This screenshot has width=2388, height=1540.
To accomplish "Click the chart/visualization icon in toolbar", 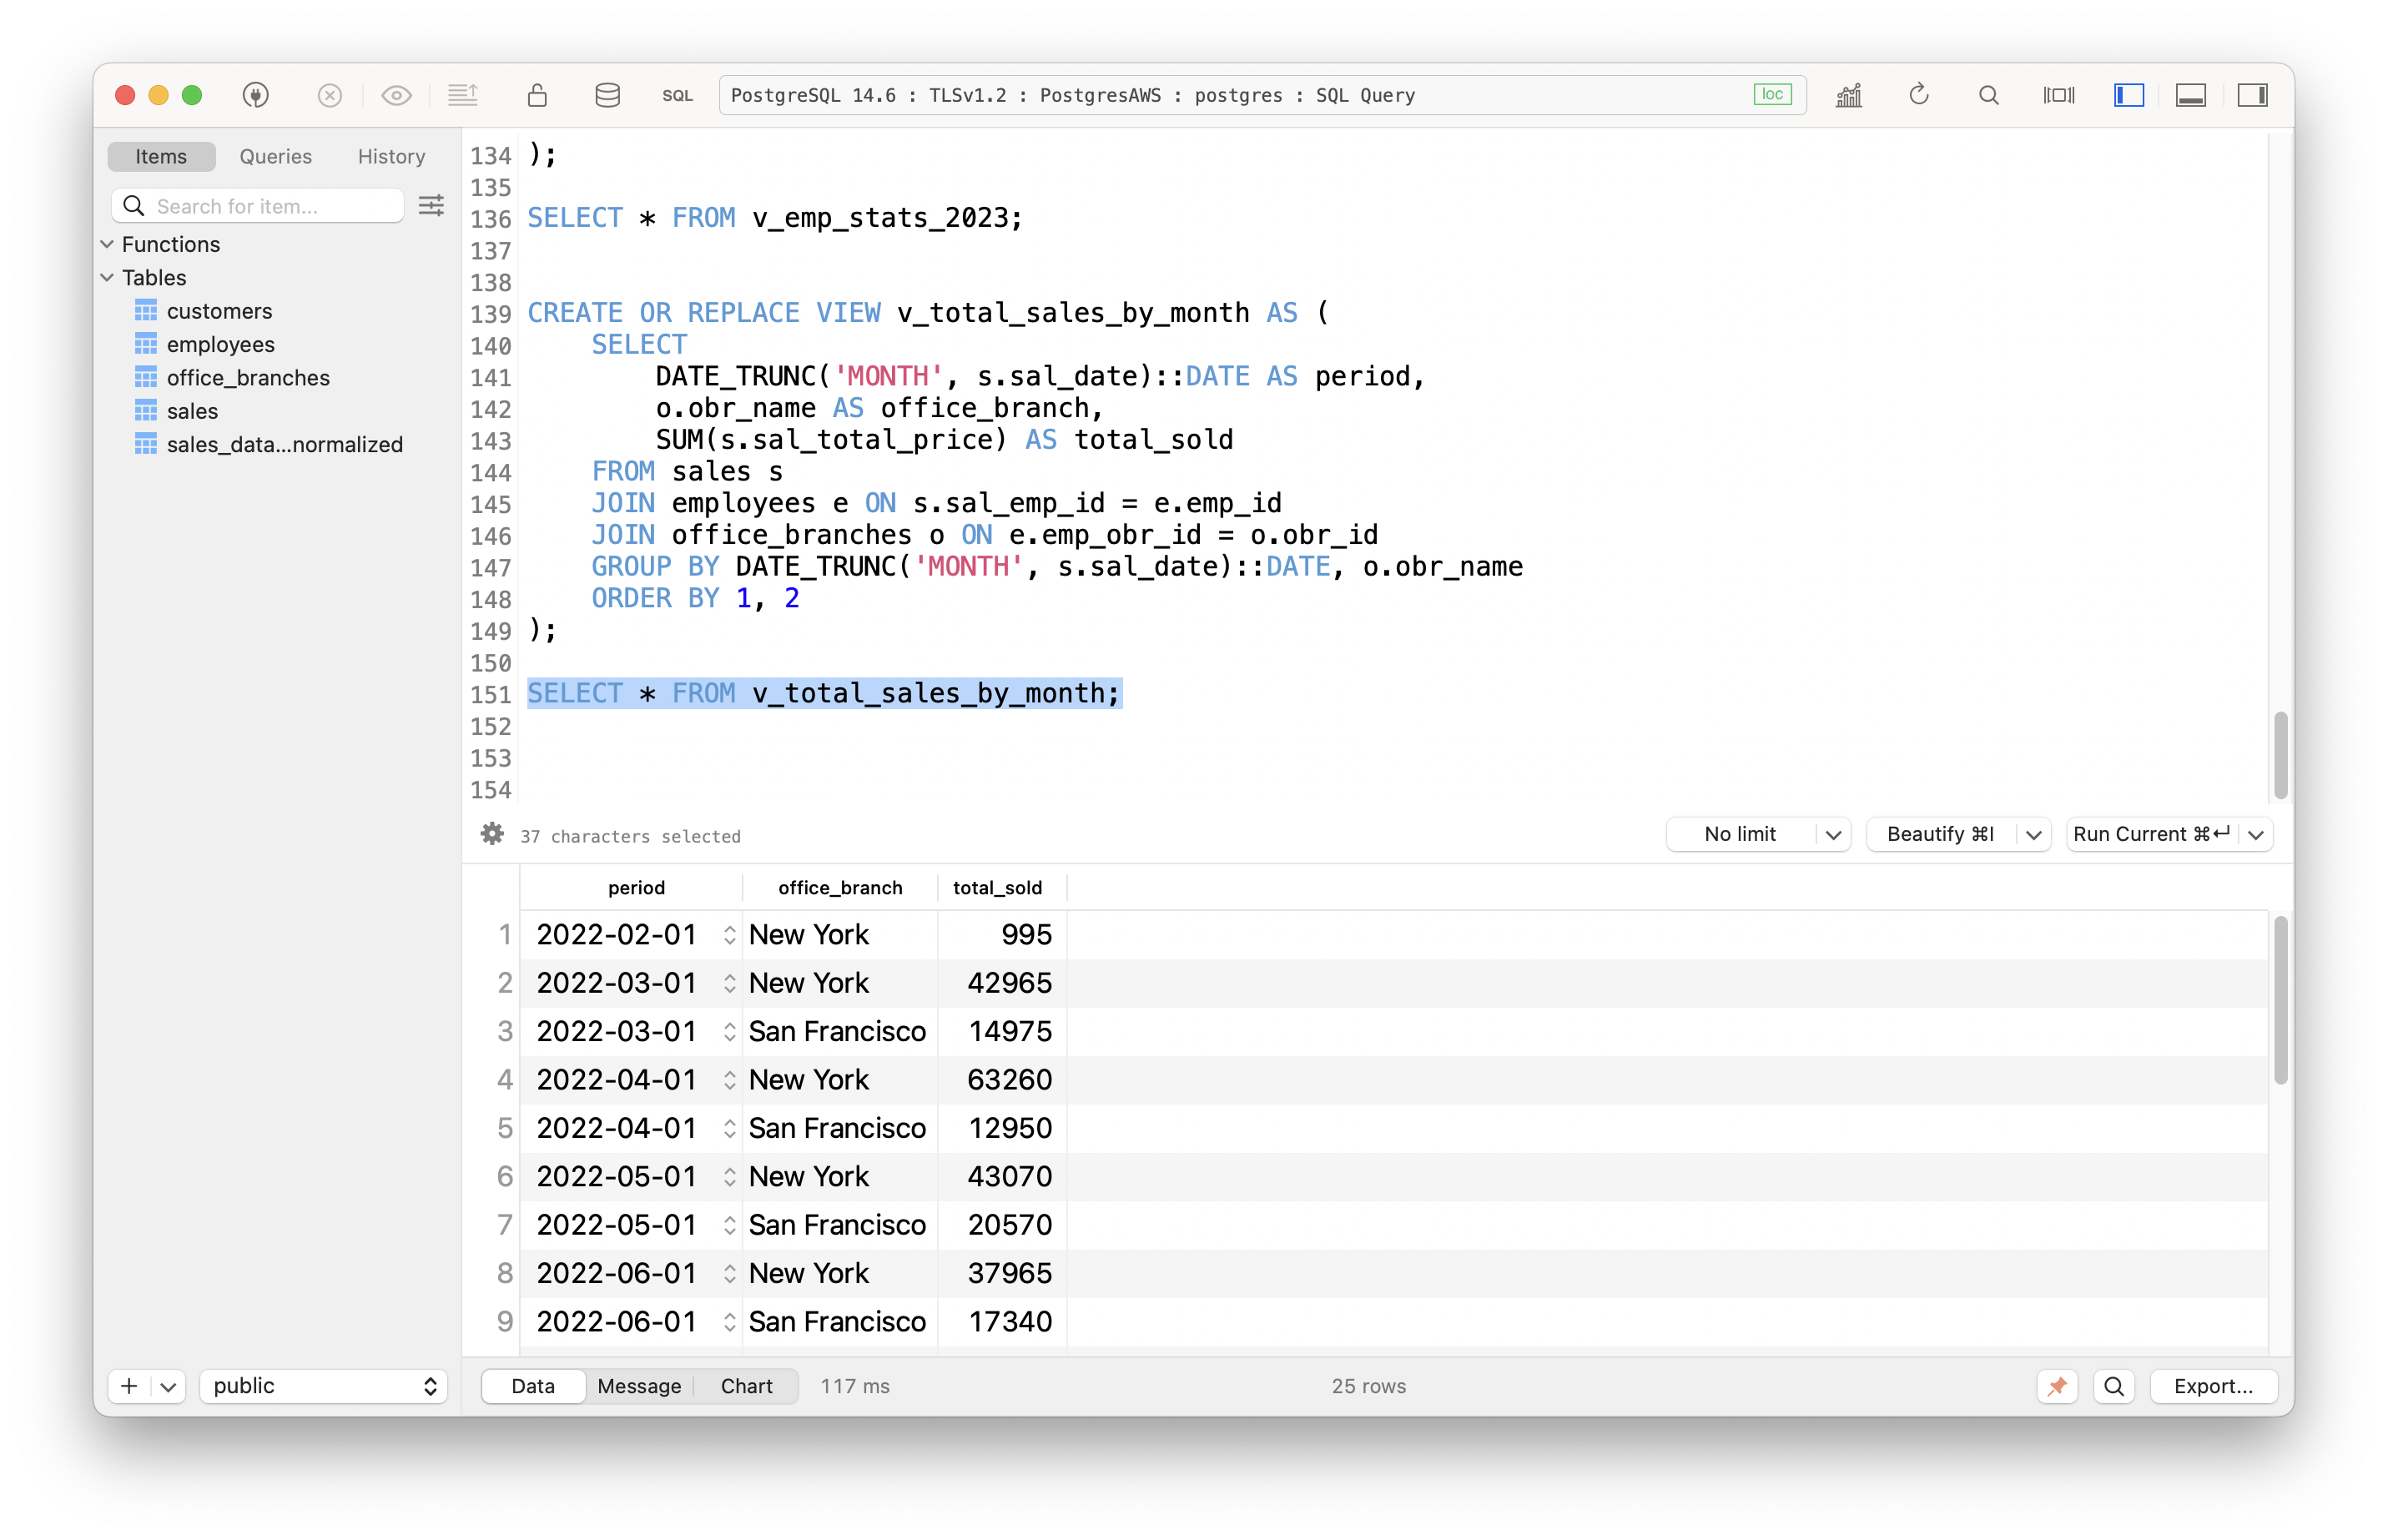I will tap(1850, 96).
